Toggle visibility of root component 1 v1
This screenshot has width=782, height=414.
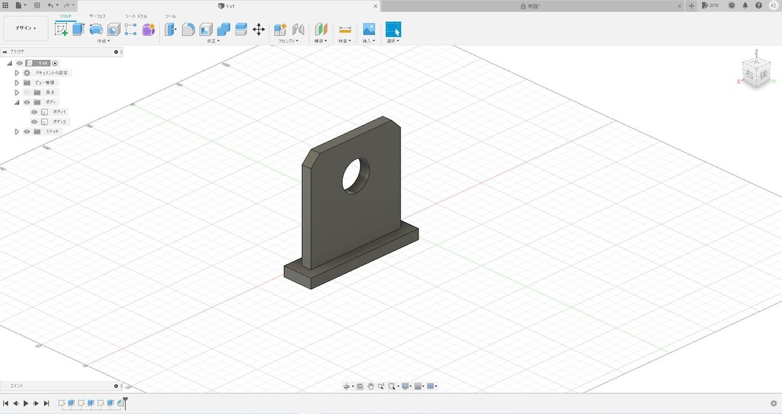click(19, 63)
